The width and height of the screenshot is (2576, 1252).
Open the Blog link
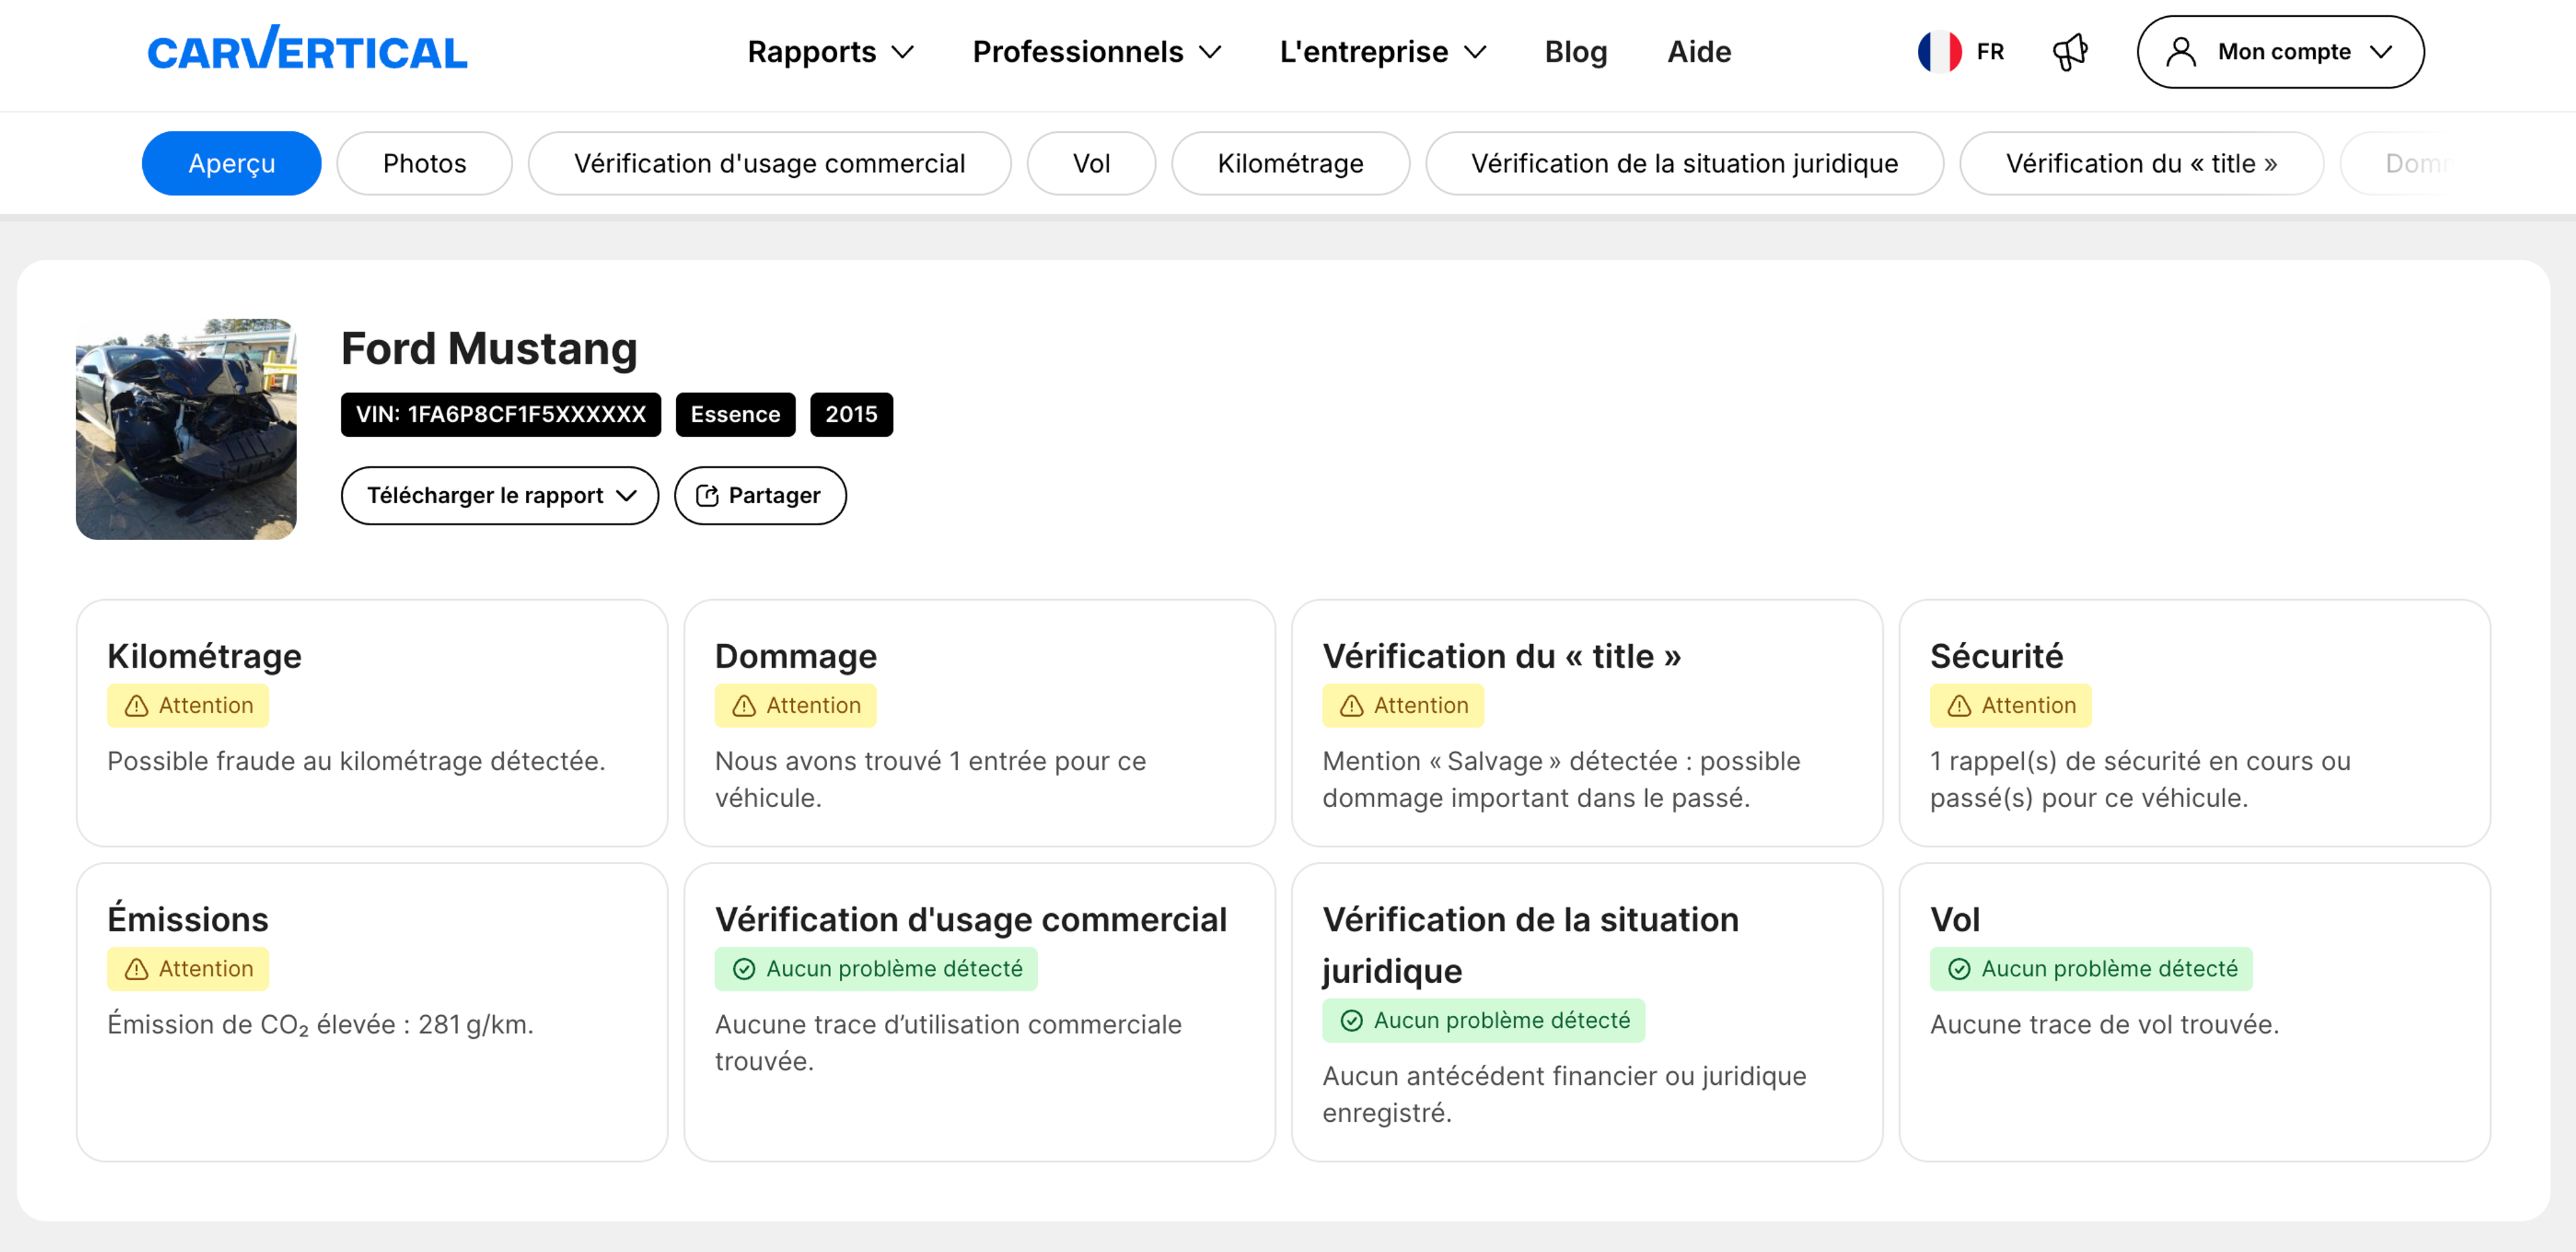(x=1575, y=51)
